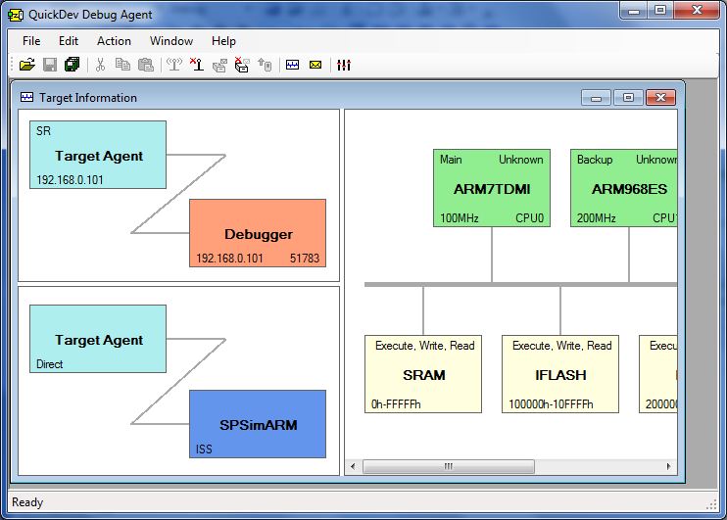The image size is (727, 520).
Task: Click the gray mailbox with envelope icon
Action: (219, 65)
